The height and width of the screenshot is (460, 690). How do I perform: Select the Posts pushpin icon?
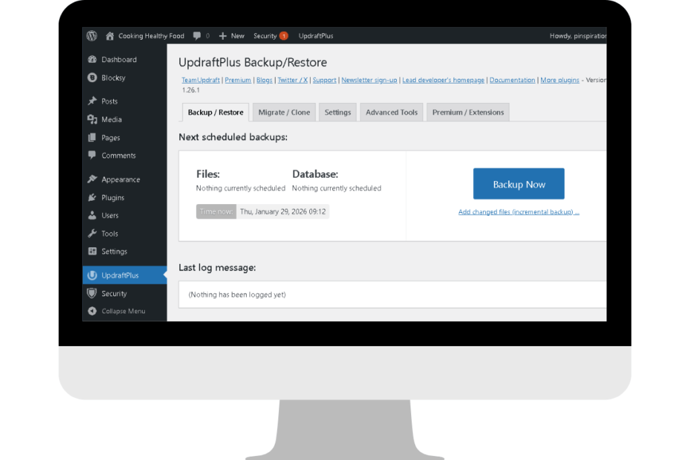(x=92, y=101)
